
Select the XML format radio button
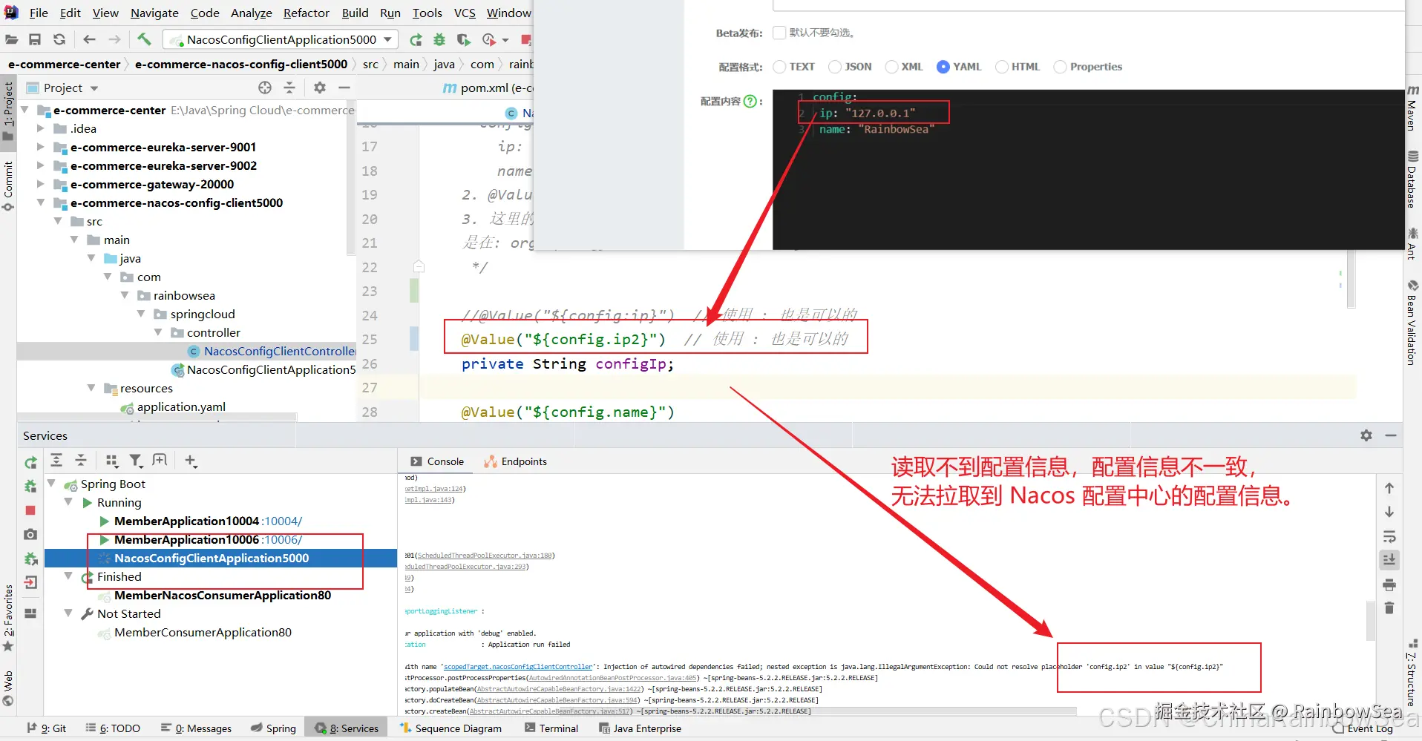(x=891, y=67)
